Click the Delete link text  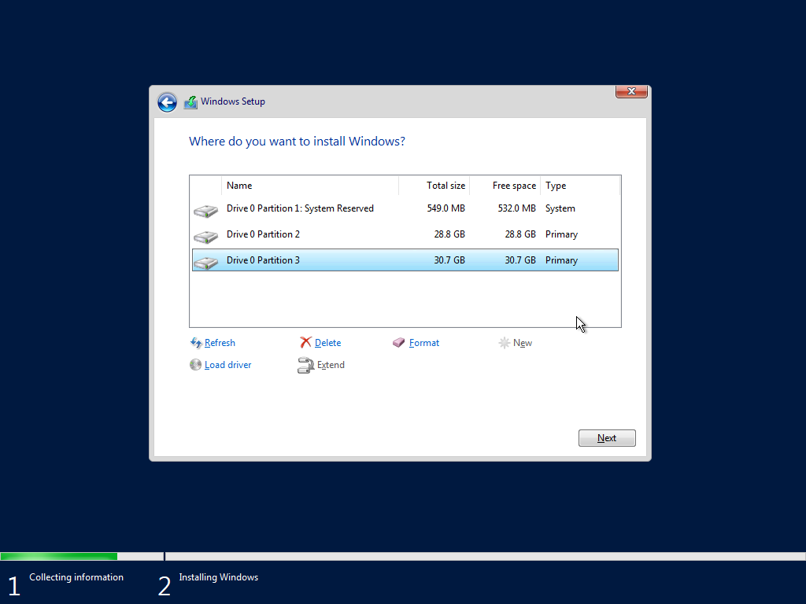click(327, 342)
